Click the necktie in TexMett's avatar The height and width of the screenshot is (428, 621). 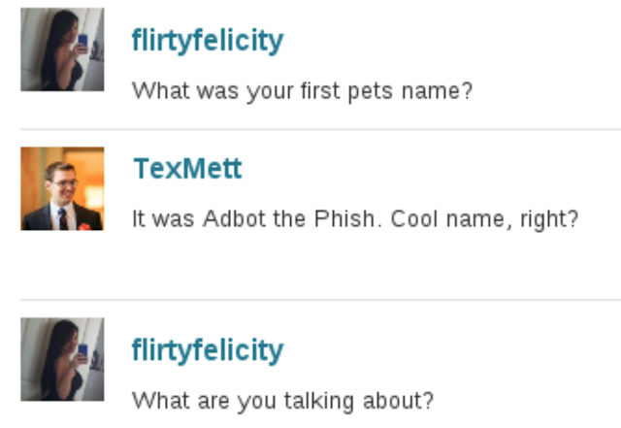tap(62, 218)
